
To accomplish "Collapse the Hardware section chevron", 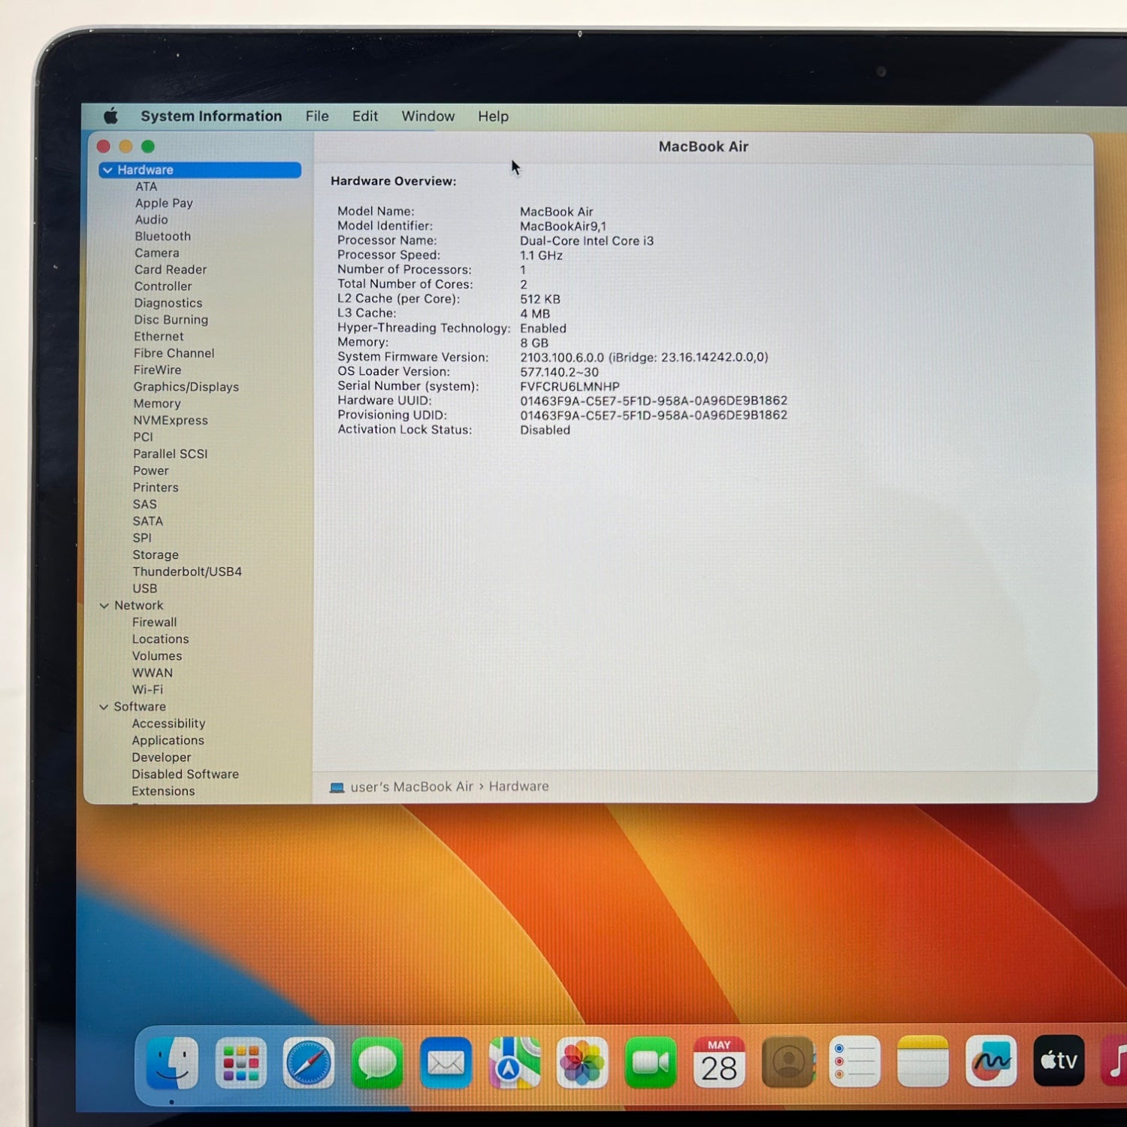I will click(x=107, y=171).
